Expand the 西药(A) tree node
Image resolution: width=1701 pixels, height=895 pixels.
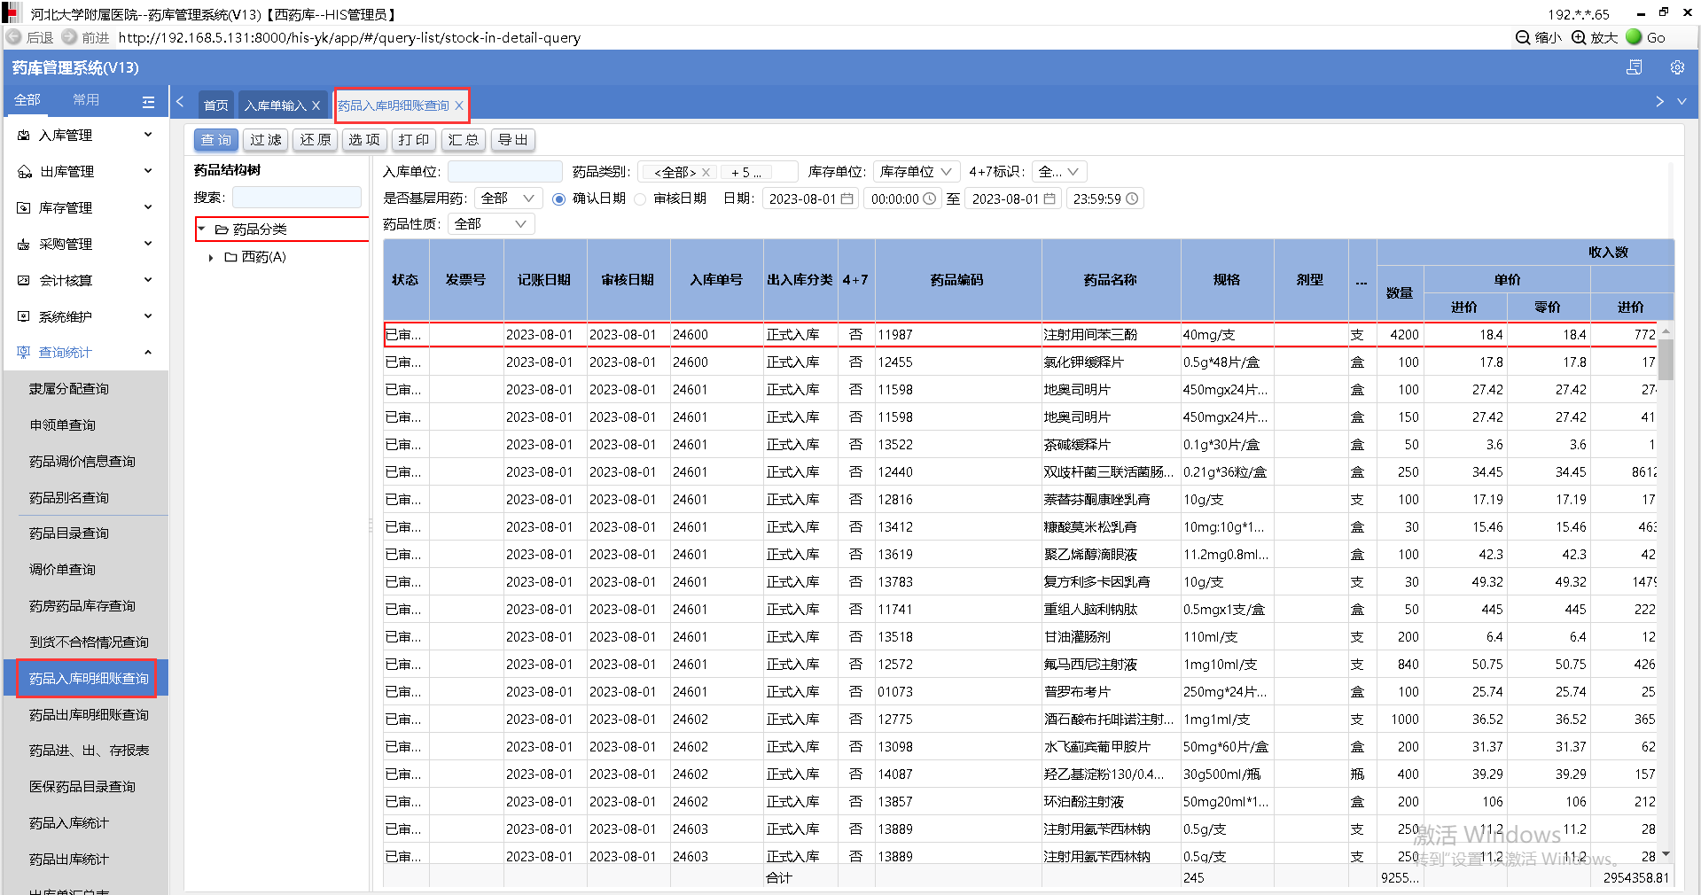tap(211, 258)
